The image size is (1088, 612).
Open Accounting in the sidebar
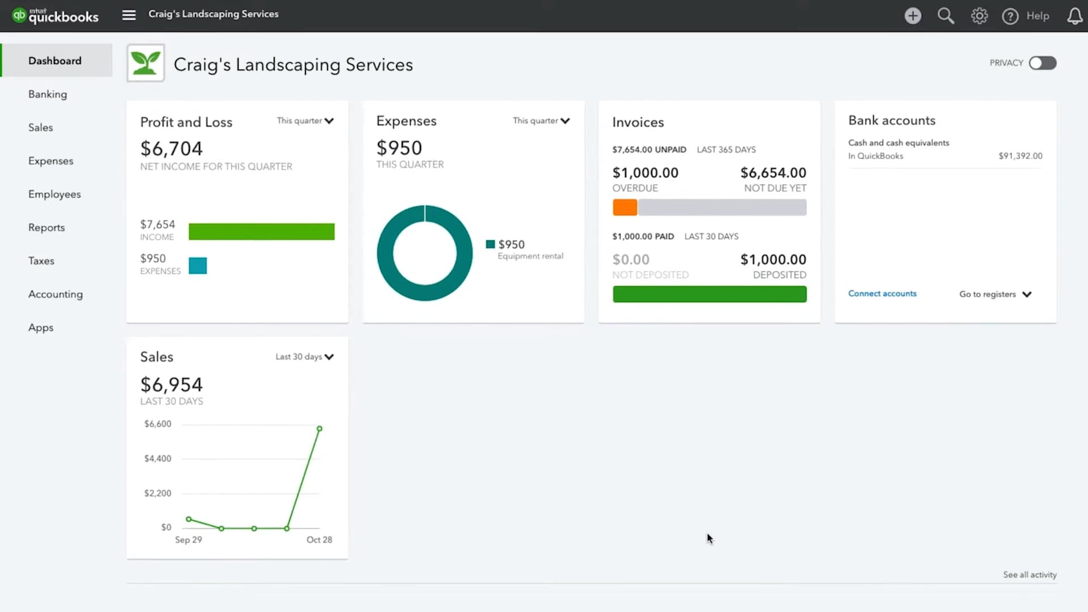(56, 294)
